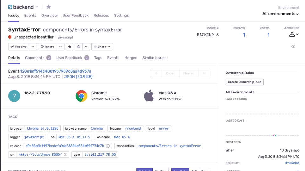
Task: Open the Issues tab
Action: click(14, 16)
